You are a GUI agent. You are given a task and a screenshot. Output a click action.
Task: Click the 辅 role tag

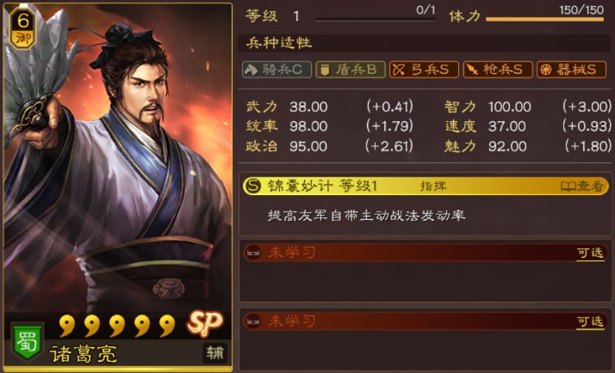tap(215, 354)
